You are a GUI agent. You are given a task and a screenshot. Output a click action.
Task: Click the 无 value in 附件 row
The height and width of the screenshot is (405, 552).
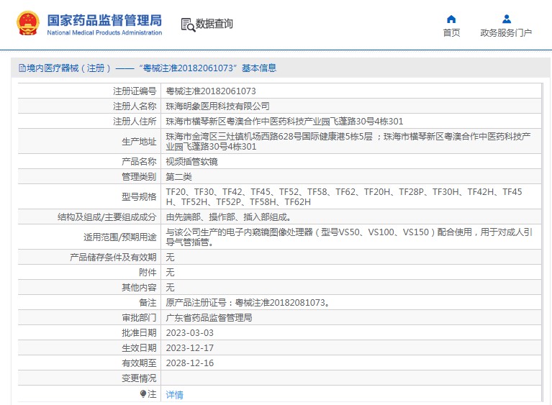point(170,273)
